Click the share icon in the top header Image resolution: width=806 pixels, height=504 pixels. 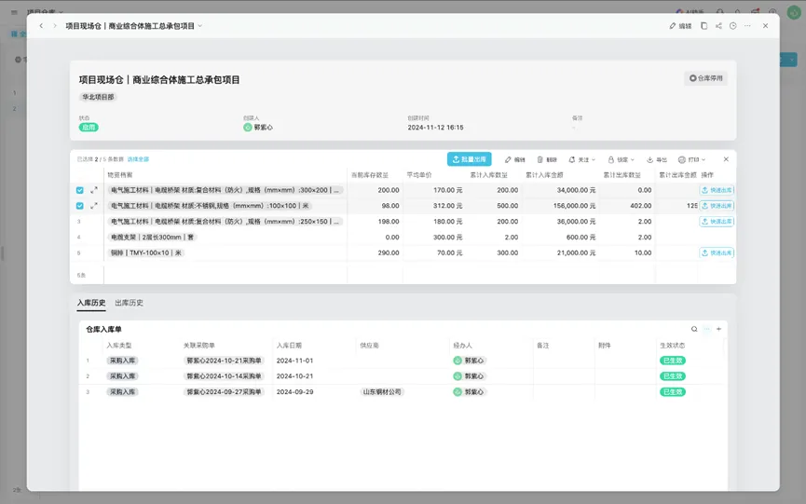pos(718,26)
